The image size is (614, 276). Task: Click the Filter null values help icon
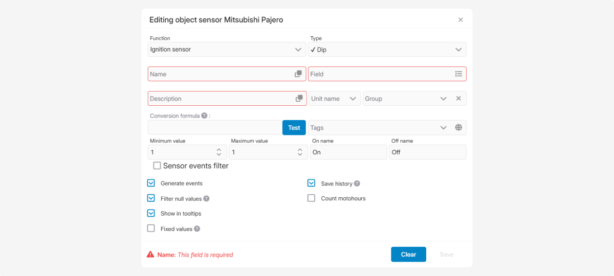(206, 199)
